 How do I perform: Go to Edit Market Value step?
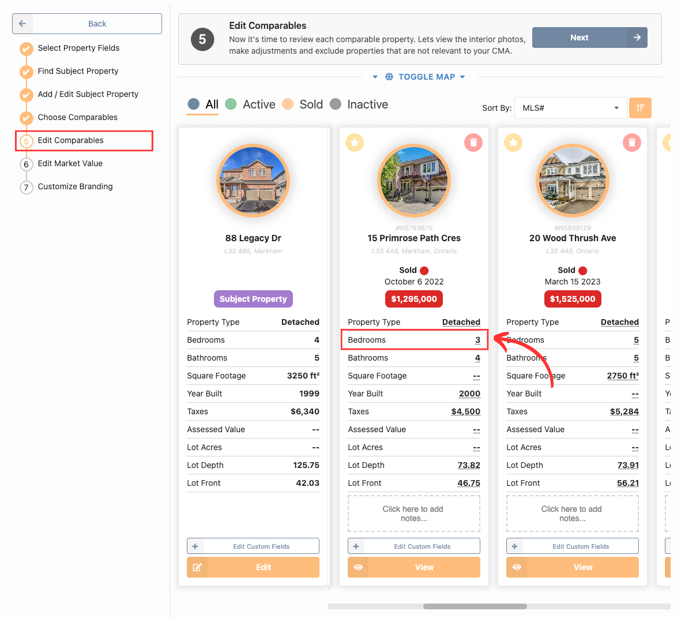pyautogui.click(x=70, y=163)
